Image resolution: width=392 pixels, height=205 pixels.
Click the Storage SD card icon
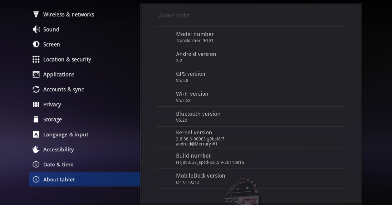point(36,119)
